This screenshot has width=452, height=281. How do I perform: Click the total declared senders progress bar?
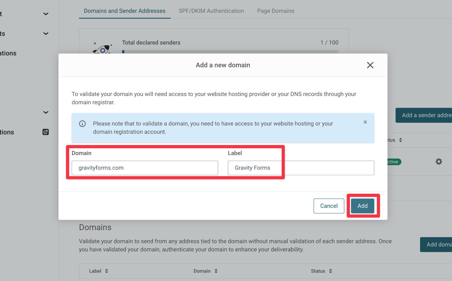pyautogui.click(x=230, y=52)
